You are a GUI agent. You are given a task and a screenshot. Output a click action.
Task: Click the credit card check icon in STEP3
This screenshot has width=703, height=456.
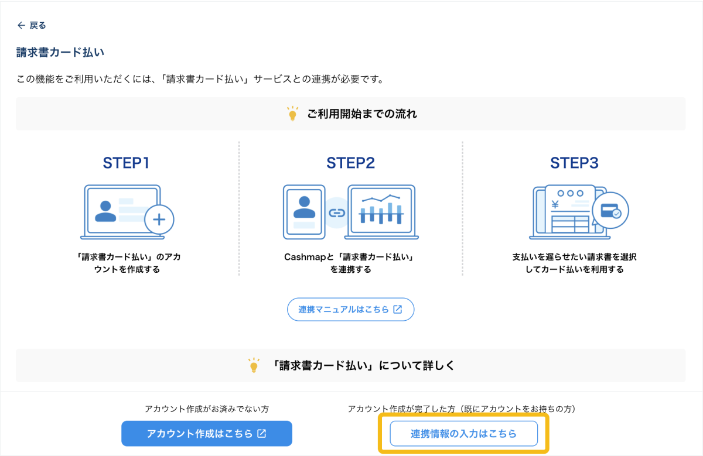tap(610, 211)
